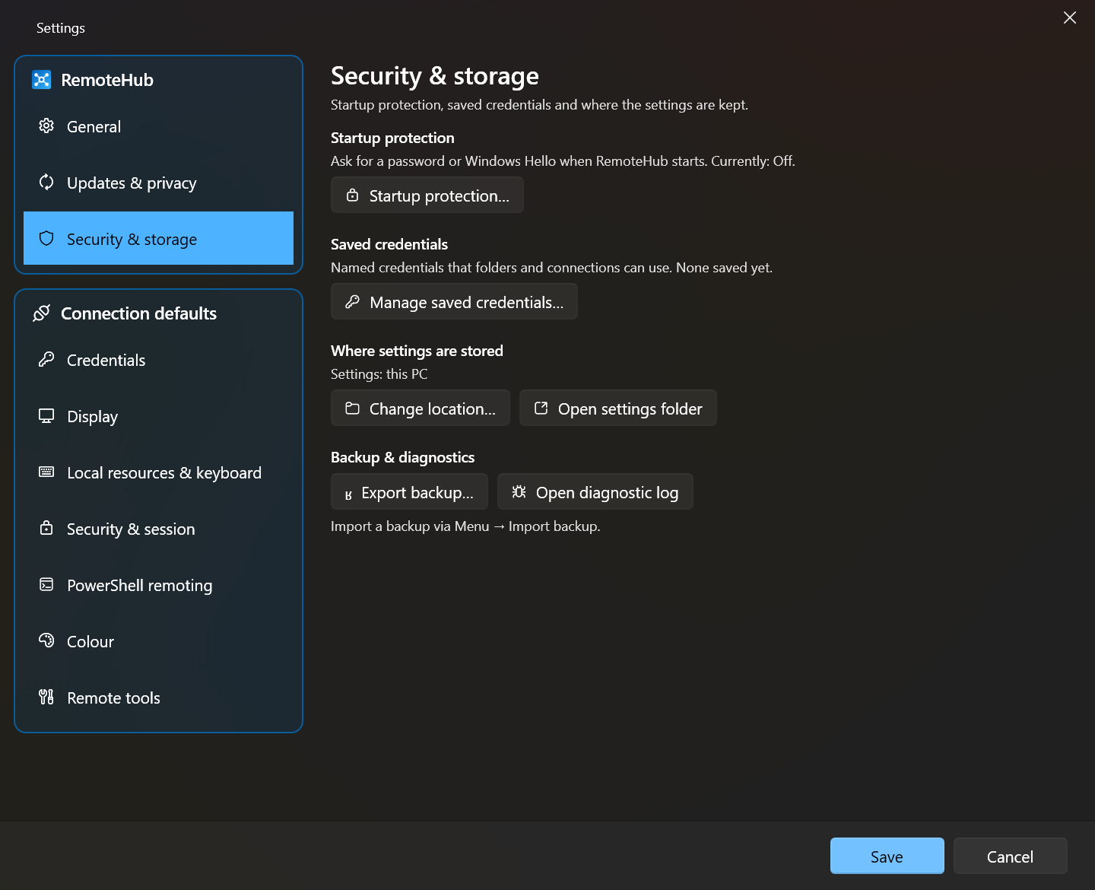The width and height of the screenshot is (1095, 890).
Task: Click the shield icon for Security & storage
Action: coord(46,239)
